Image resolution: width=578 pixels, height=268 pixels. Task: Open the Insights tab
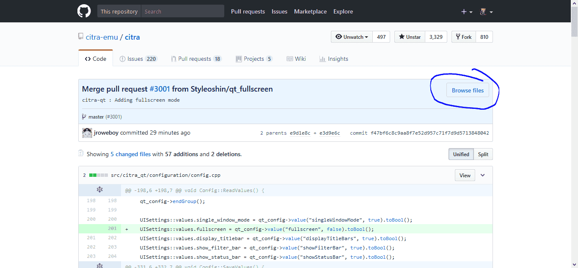(x=334, y=59)
